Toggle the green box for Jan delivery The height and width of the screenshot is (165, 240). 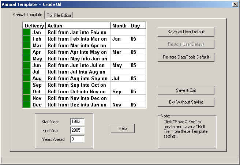27,32
